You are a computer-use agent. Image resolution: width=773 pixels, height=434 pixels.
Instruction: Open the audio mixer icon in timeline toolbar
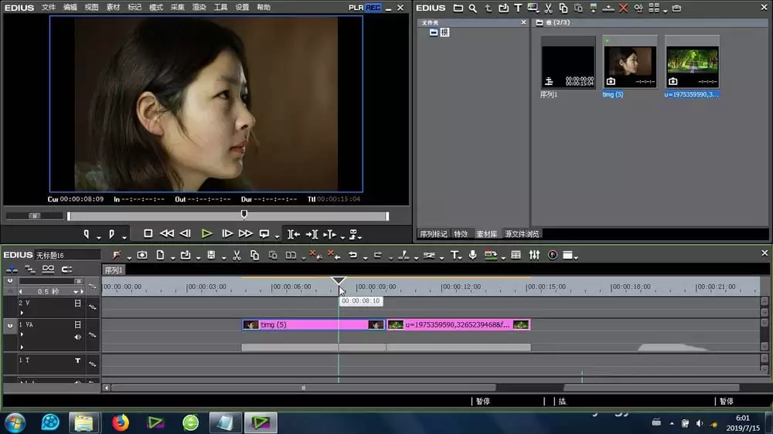534,255
